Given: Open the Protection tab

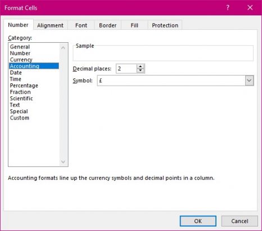Looking at the screenshot, I should tap(165, 25).
